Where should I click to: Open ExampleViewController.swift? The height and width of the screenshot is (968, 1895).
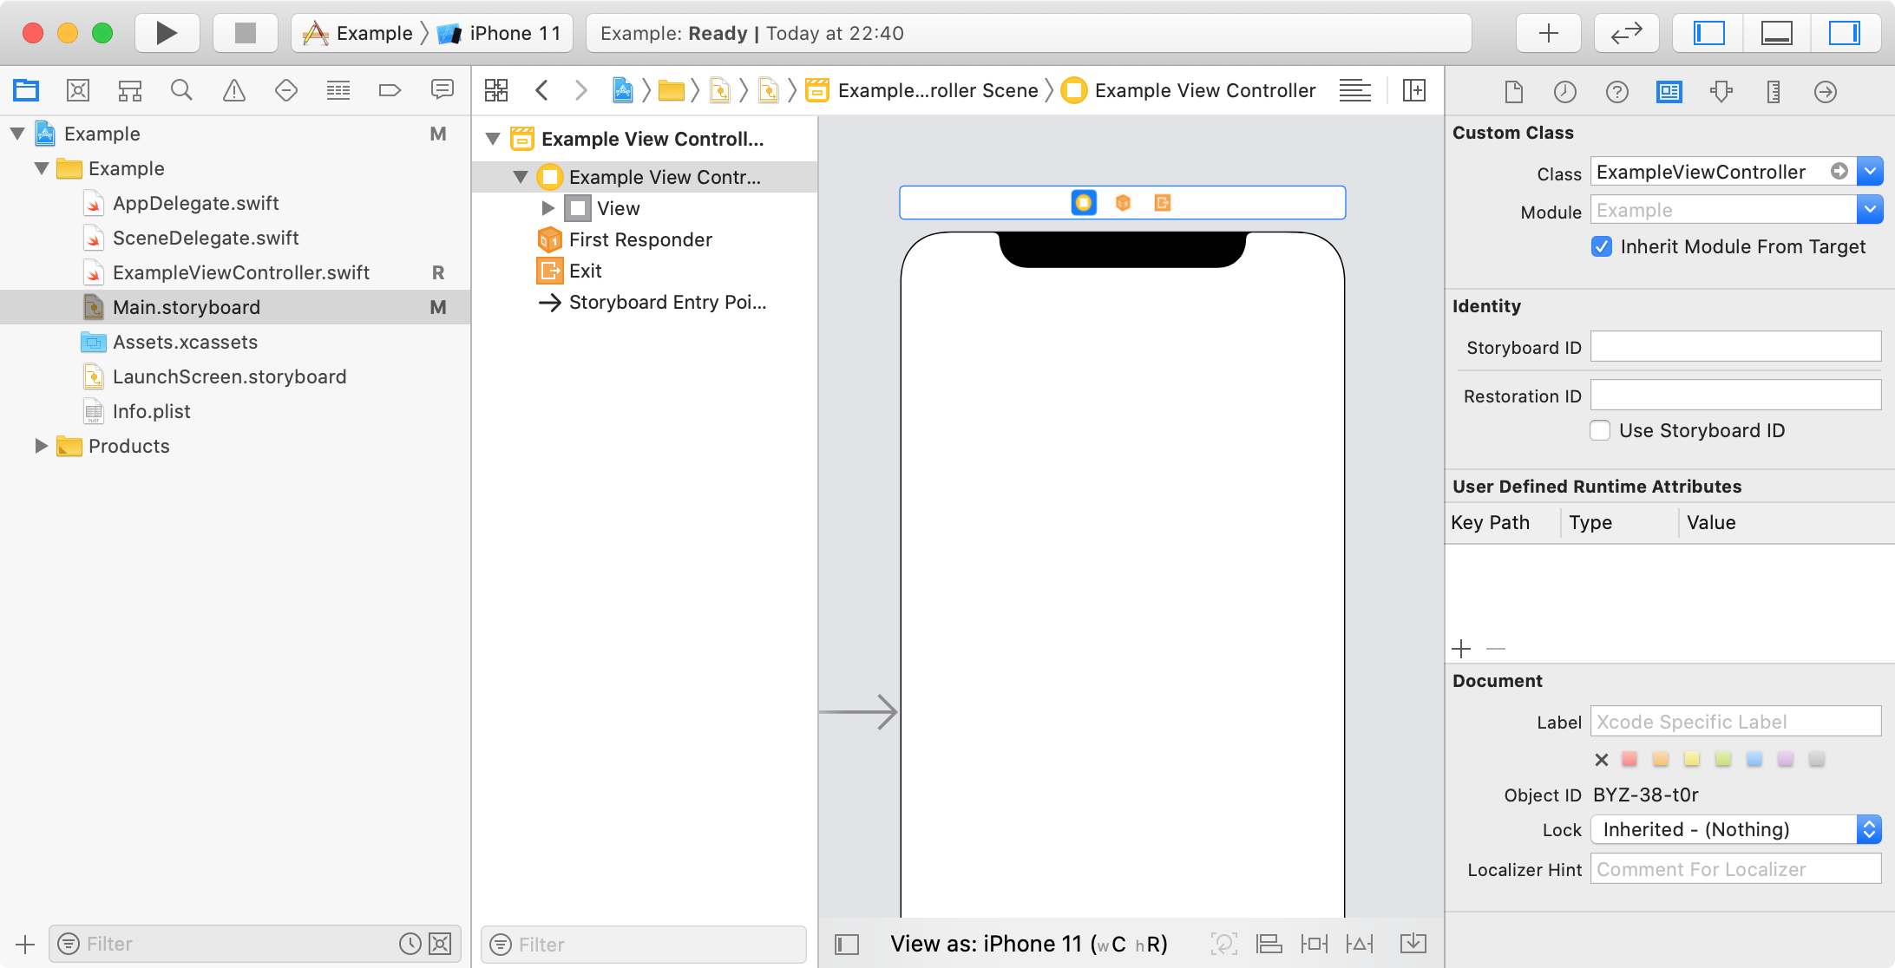[x=241, y=272]
